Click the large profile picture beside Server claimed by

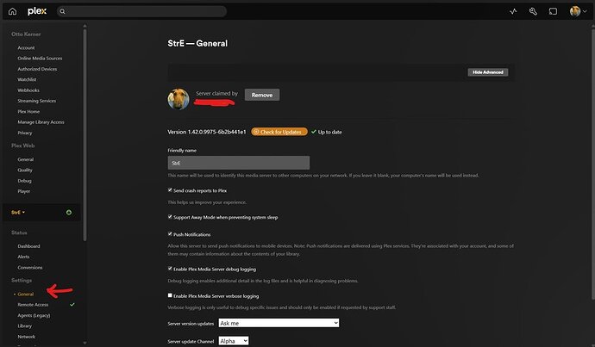(178, 99)
